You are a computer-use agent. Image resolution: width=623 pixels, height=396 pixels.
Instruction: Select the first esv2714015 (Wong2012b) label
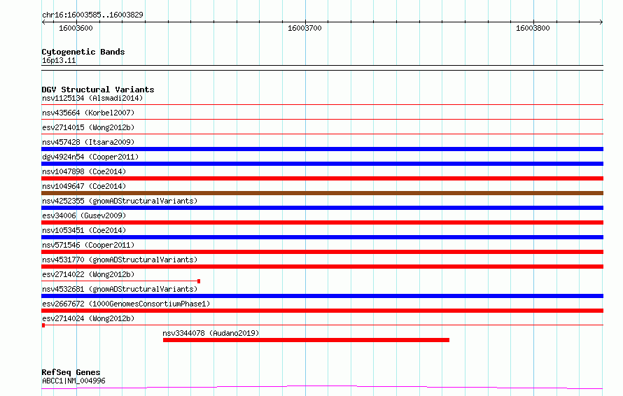88,127
